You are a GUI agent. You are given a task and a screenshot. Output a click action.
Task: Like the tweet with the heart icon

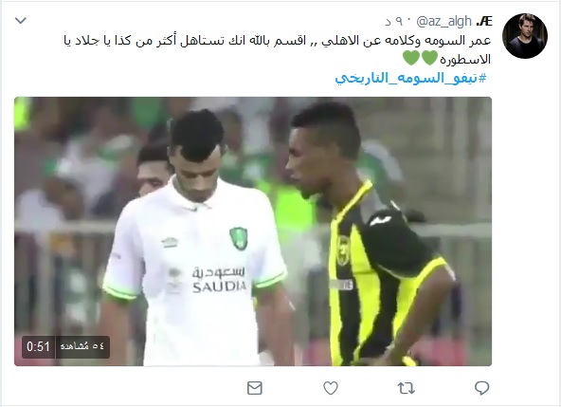(331, 388)
